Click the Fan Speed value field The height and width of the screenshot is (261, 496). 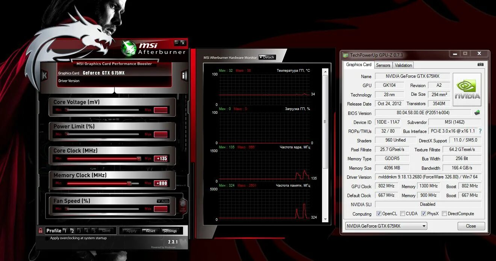(161, 209)
